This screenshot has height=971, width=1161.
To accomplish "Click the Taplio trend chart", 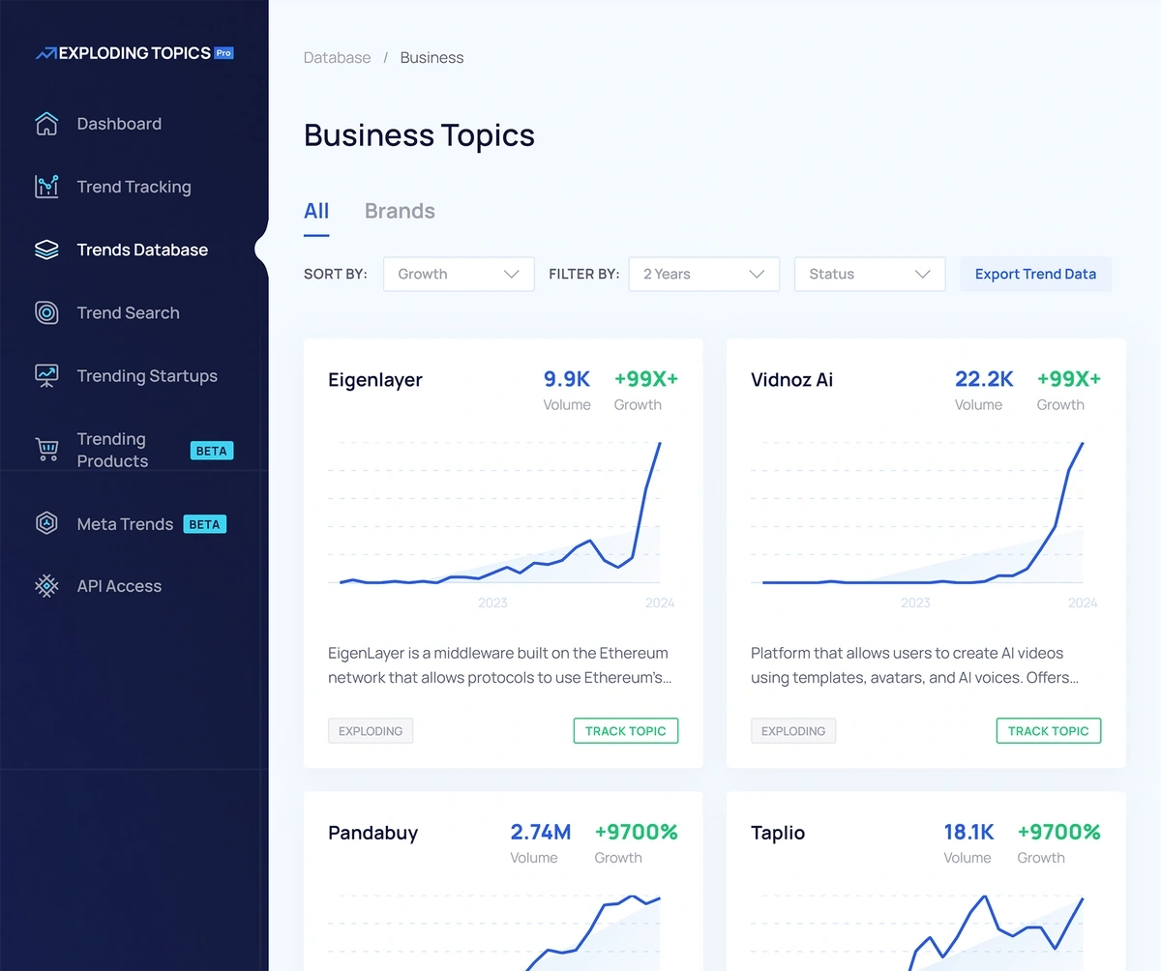I will [x=917, y=931].
